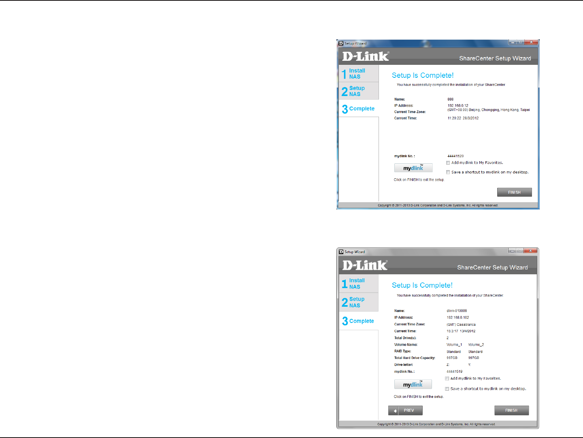Go to step 3 Complete in the dlink-010009 wizard

(x=358, y=321)
